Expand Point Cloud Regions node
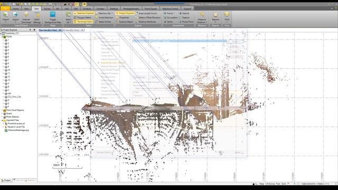 point(2,110)
